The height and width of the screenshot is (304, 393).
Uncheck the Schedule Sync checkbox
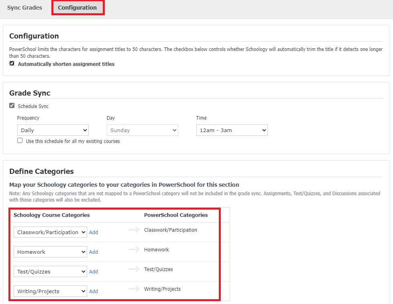(12, 106)
